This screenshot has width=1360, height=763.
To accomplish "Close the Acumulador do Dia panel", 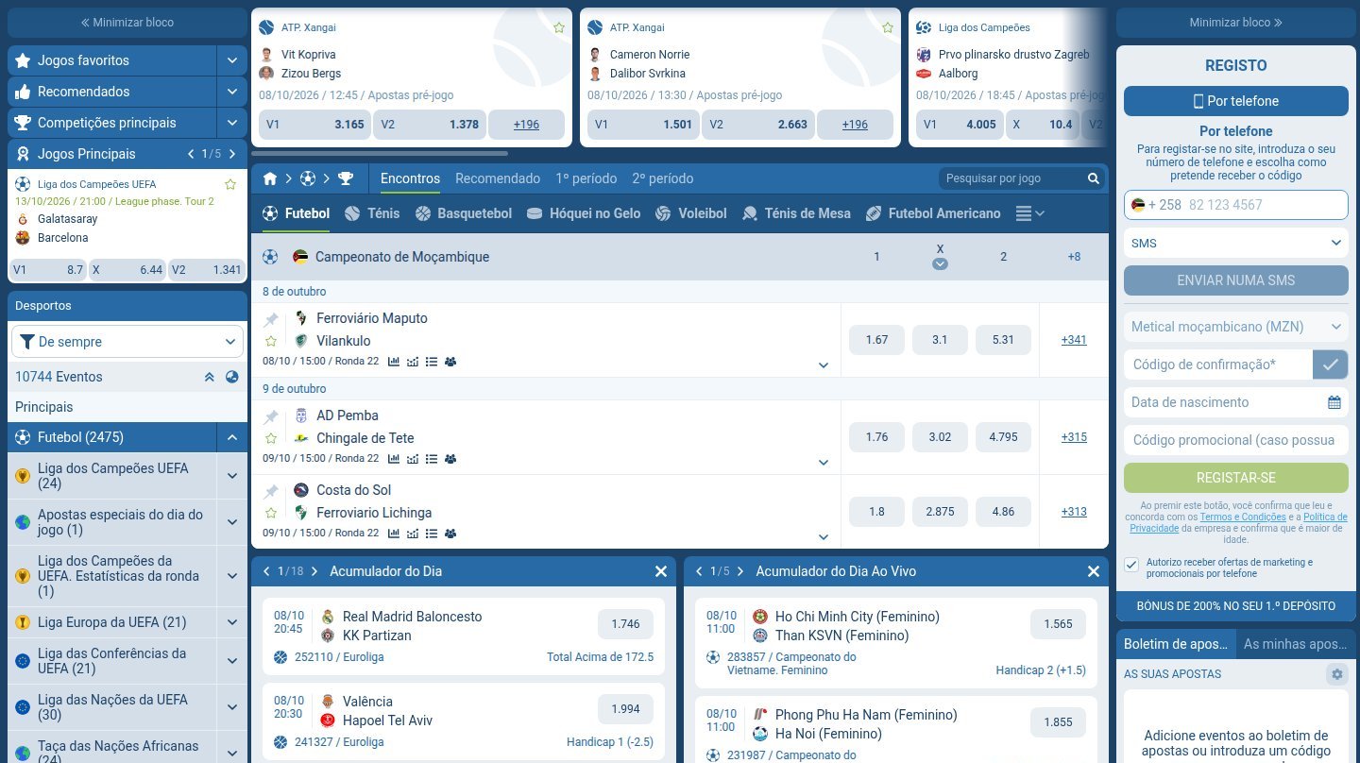I will [x=661, y=571].
